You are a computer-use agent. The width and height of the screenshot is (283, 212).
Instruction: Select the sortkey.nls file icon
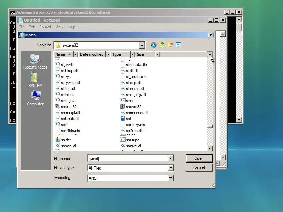123,125
